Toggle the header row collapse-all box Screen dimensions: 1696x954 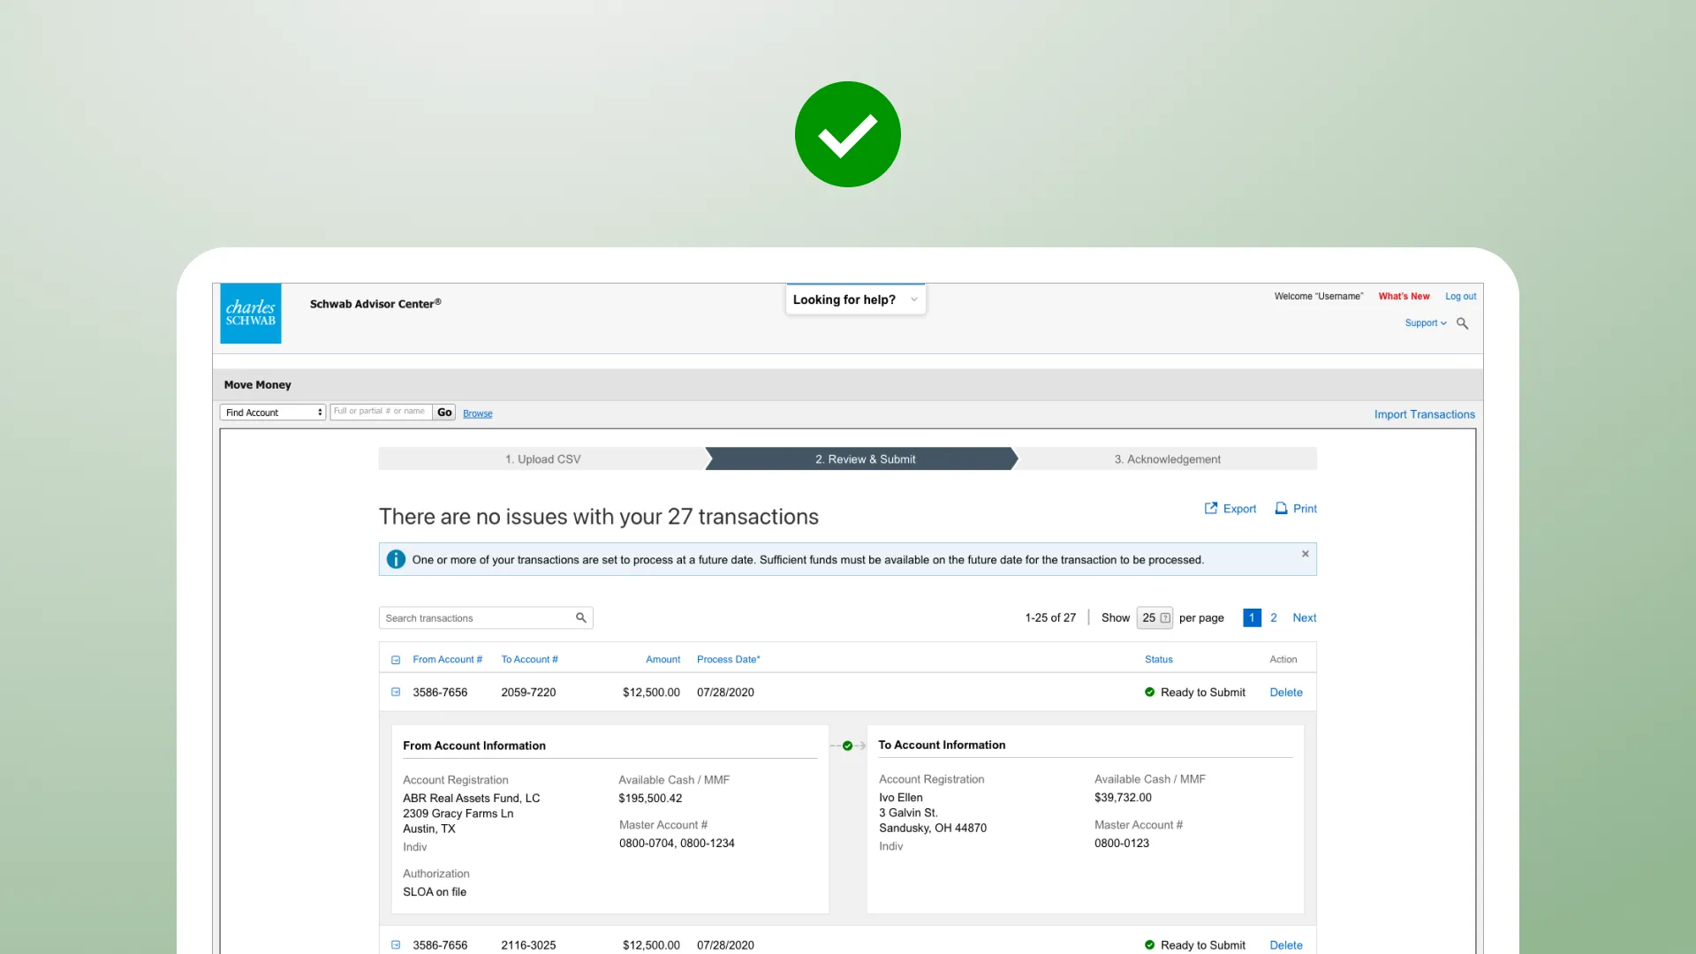(396, 660)
